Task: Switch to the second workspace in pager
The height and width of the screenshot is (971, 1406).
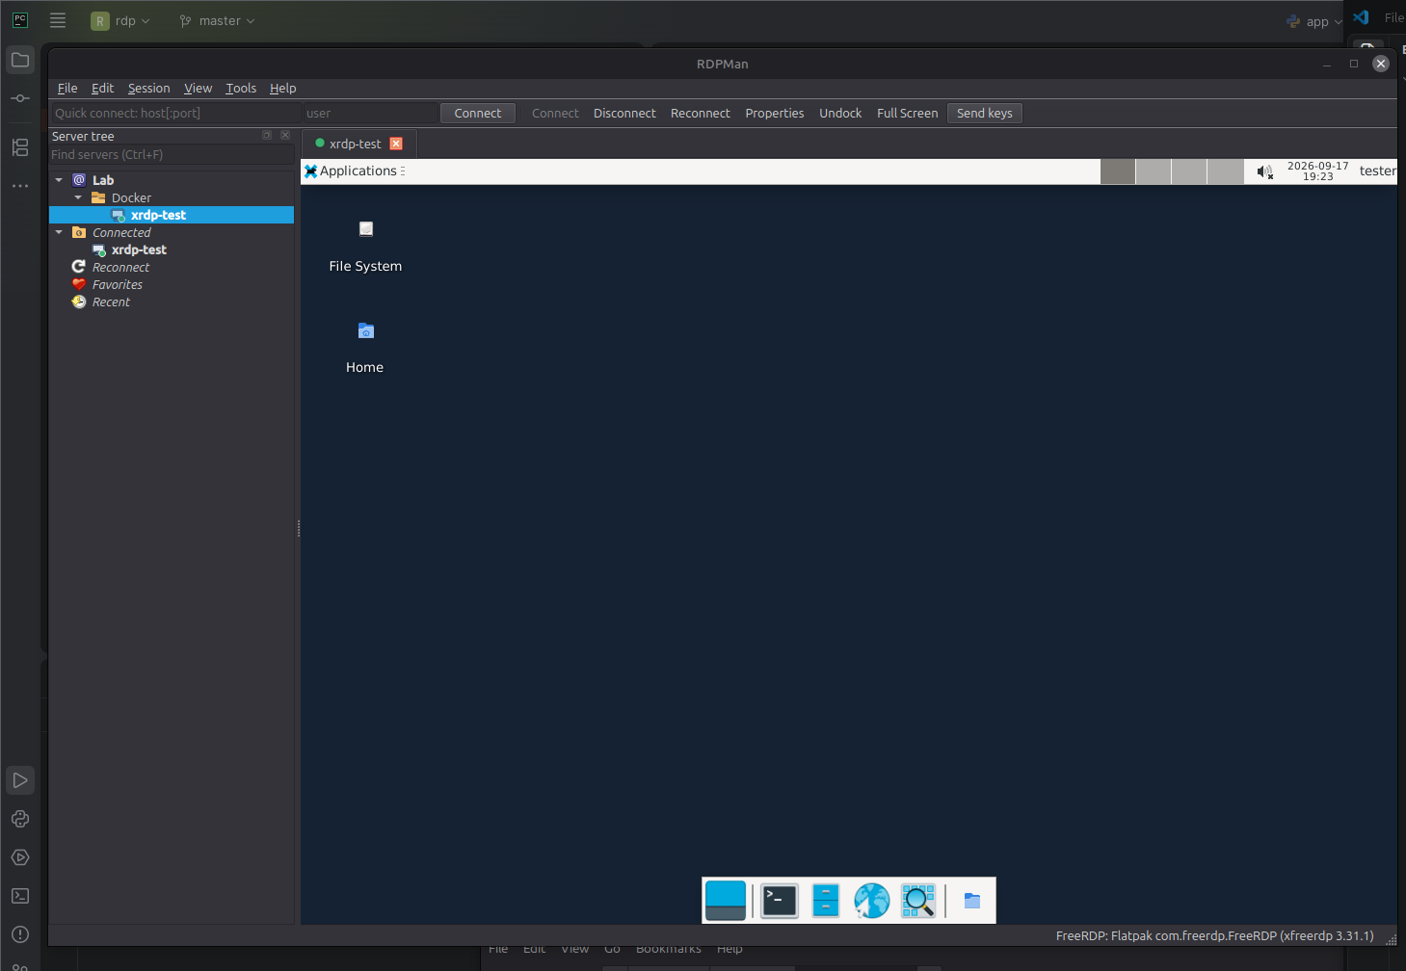Action: click(x=1154, y=171)
